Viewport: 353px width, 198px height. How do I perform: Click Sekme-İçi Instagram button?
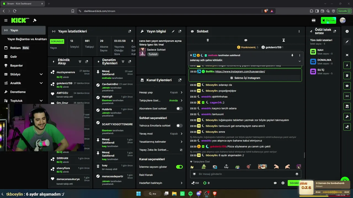pos(245,78)
